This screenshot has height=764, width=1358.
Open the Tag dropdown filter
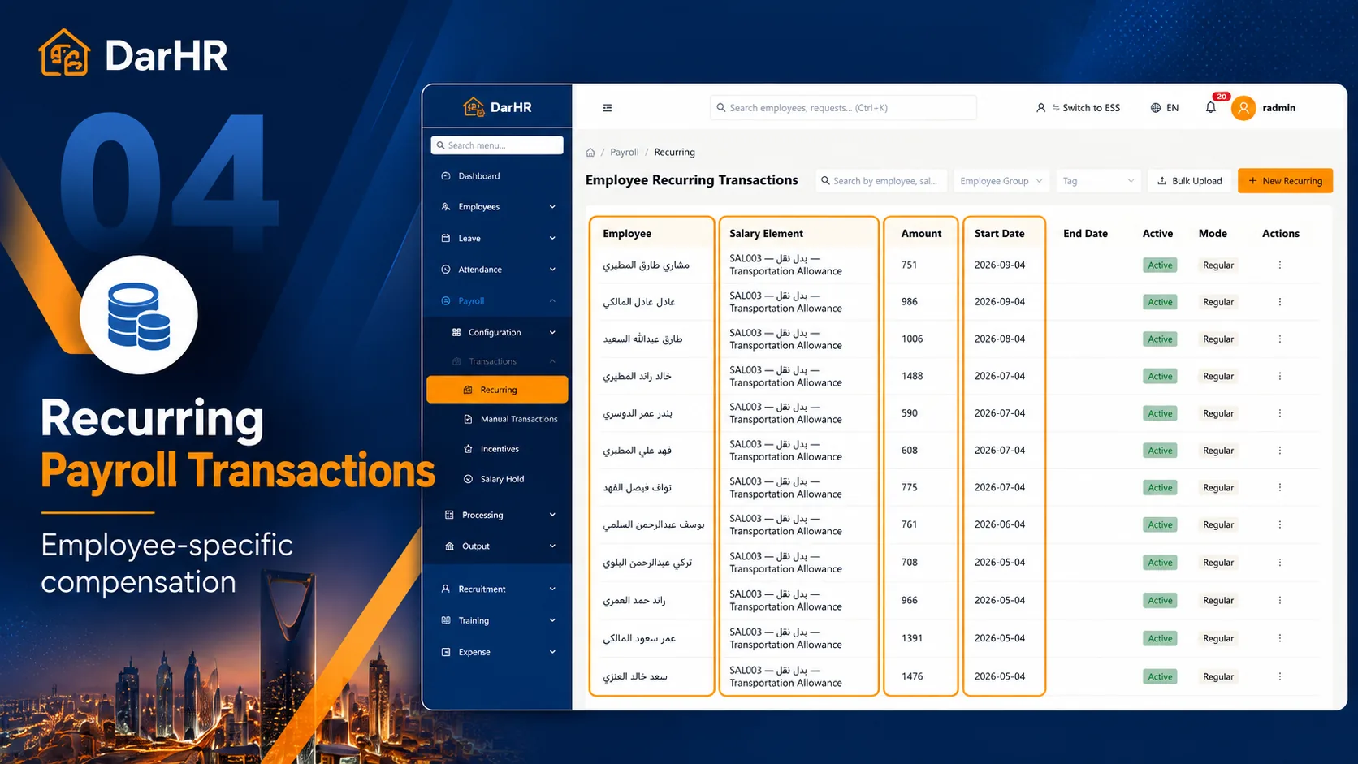tap(1098, 181)
